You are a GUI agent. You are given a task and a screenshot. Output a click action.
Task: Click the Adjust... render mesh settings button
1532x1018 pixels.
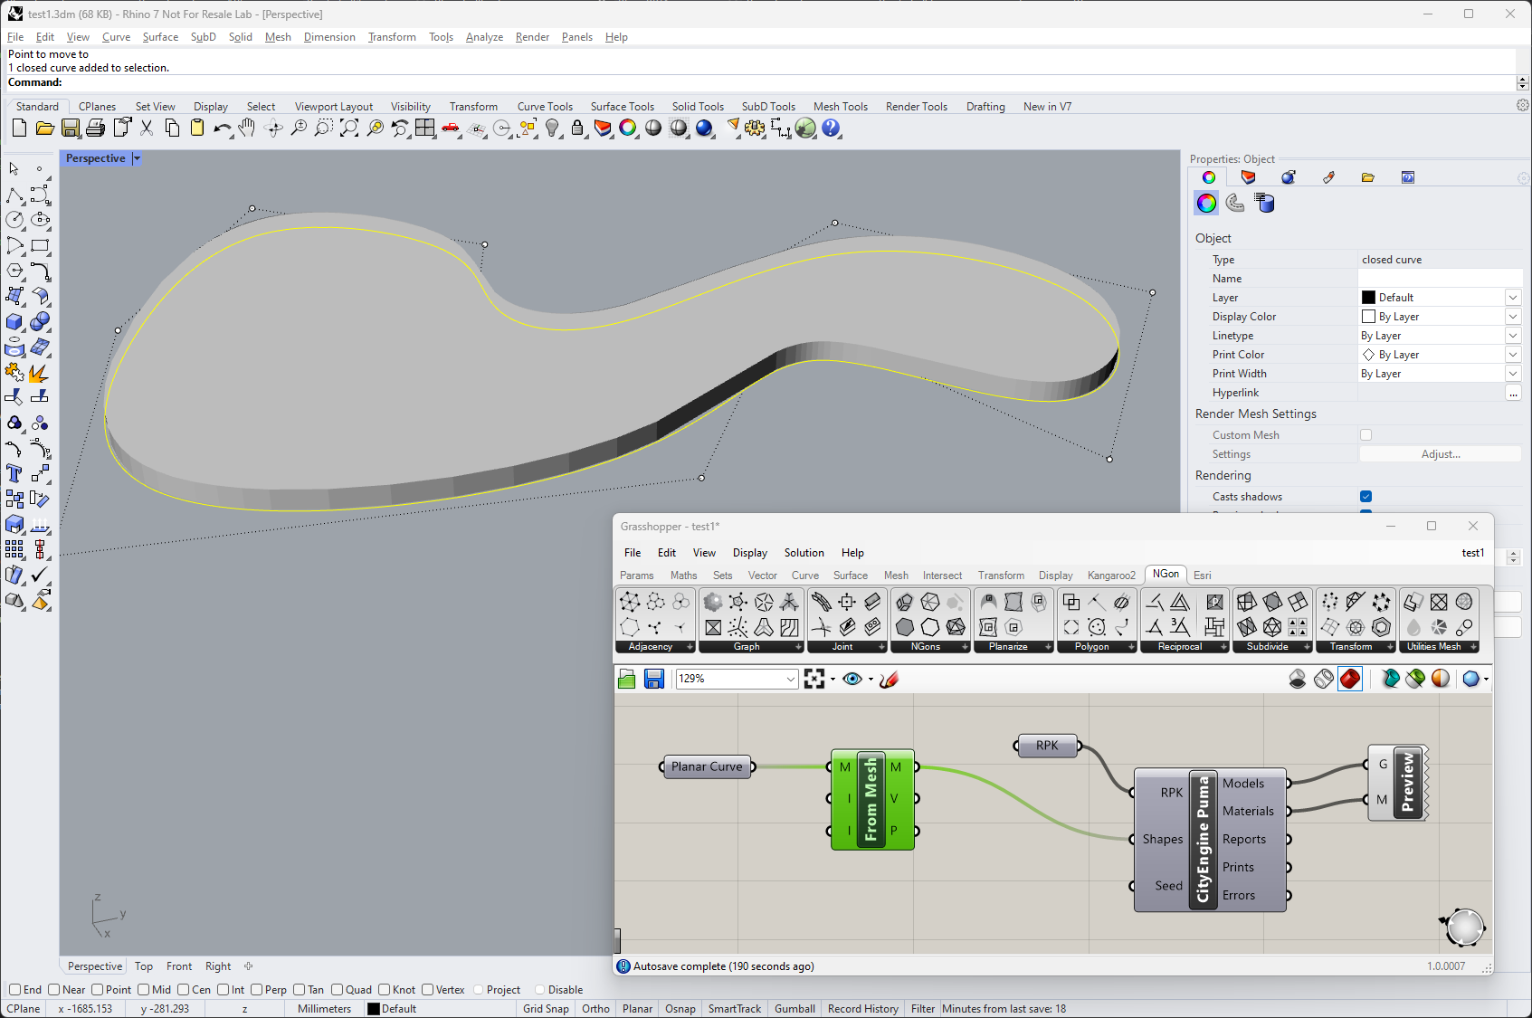pos(1440,454)
